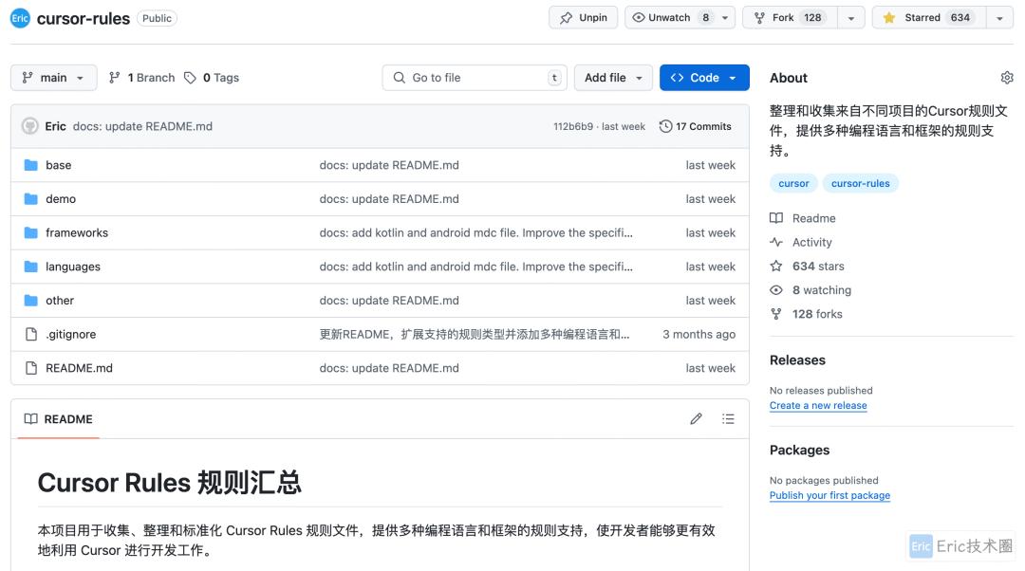The height and width of the screenshot is (571, 1025).
Task: Open the Add file dropdown
Action: (613, 78)
